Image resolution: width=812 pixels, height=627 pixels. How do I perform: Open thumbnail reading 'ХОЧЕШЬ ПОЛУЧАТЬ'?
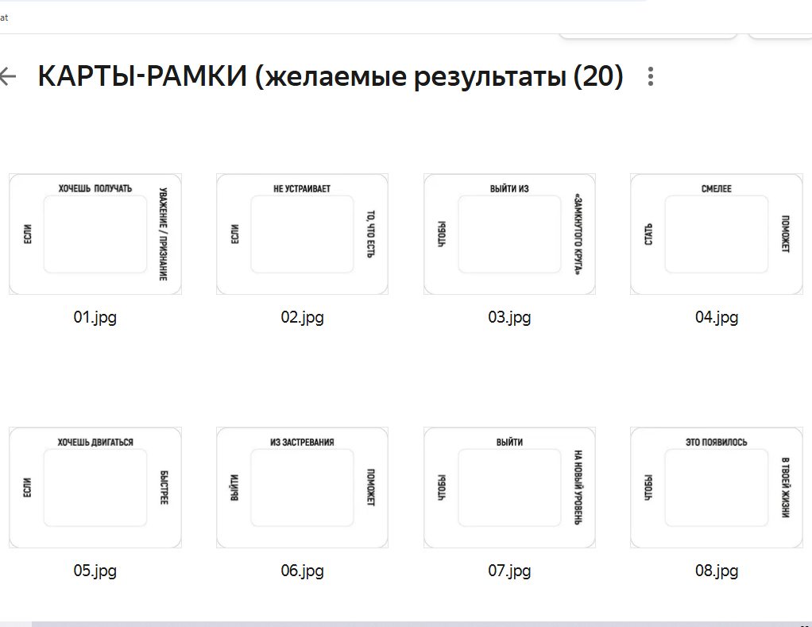click(95, 234)
